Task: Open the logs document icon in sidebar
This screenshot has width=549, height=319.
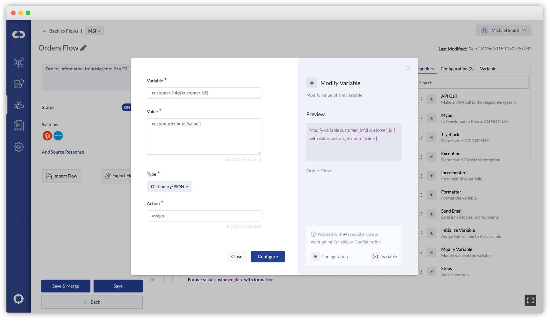Action: coord(19,126)
